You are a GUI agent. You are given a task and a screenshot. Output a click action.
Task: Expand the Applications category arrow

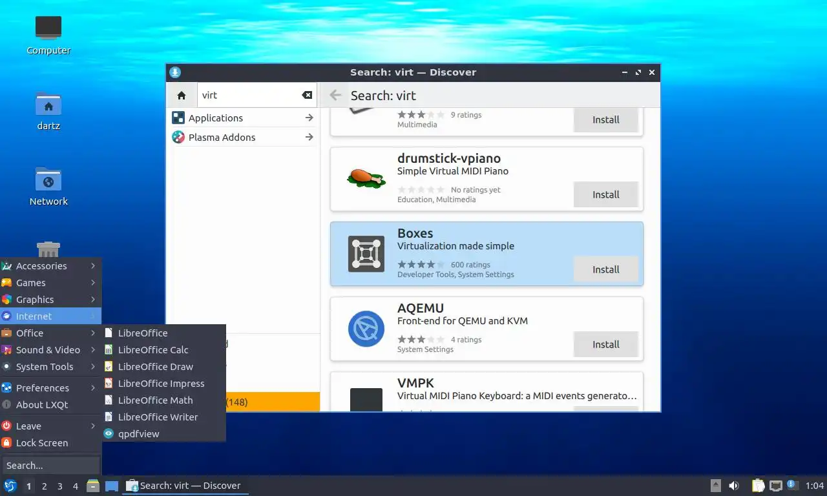309,118
